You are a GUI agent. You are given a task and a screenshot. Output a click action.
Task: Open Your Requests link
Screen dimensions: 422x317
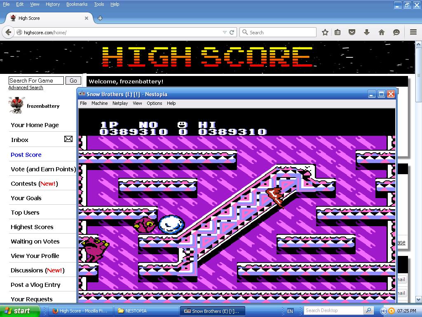pyautogui.click(x=31, y=299)
